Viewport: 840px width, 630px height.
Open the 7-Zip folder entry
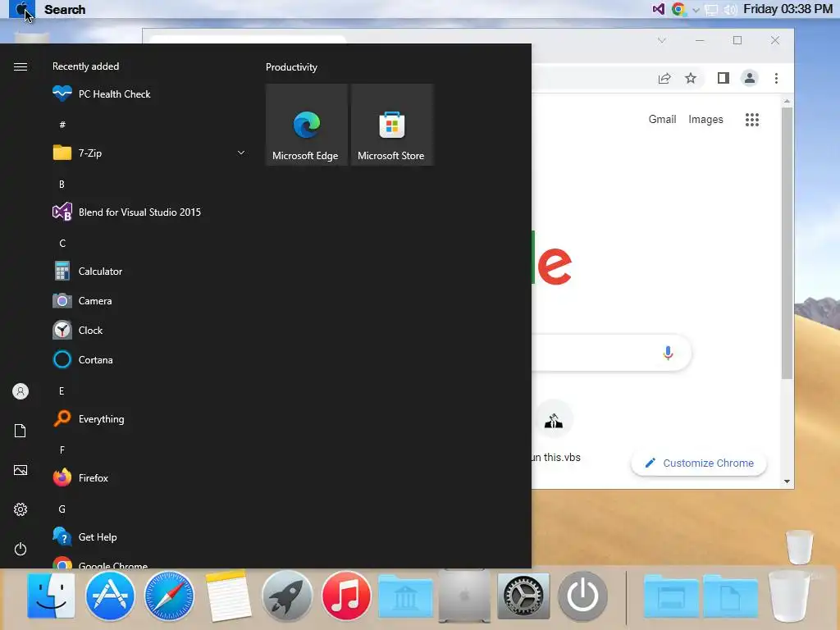pos(150,153)
